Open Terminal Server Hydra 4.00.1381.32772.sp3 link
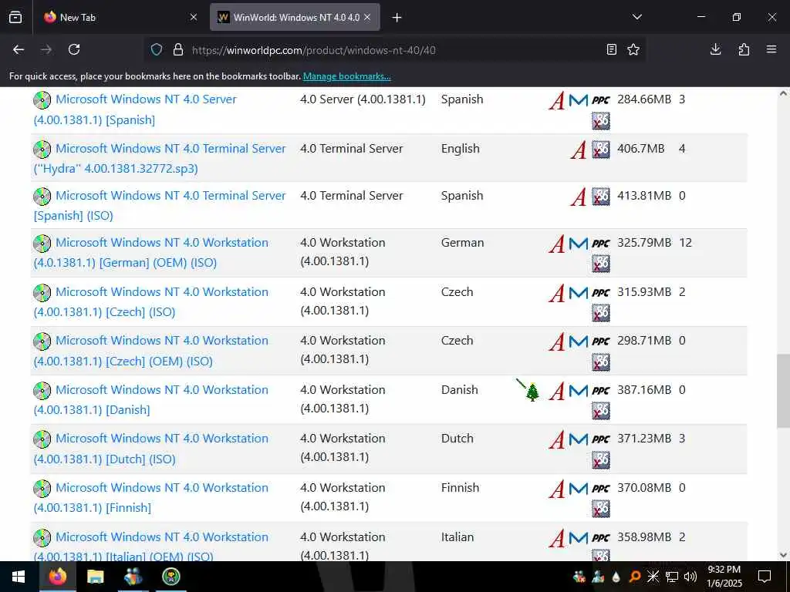 pos(160,158)
